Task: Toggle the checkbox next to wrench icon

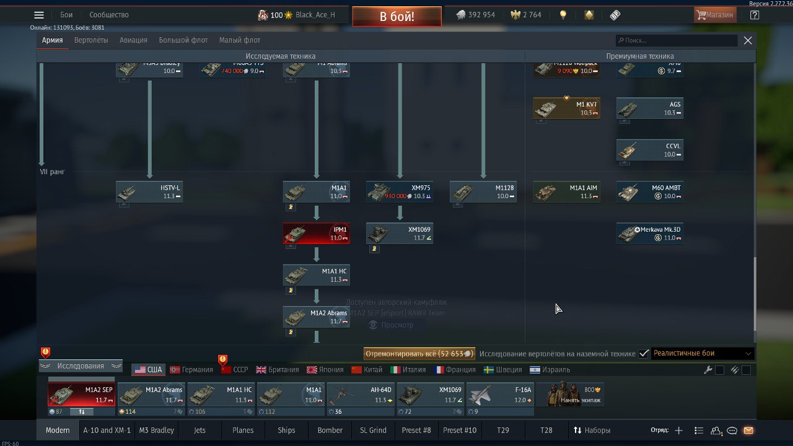Action: [719, 370]
